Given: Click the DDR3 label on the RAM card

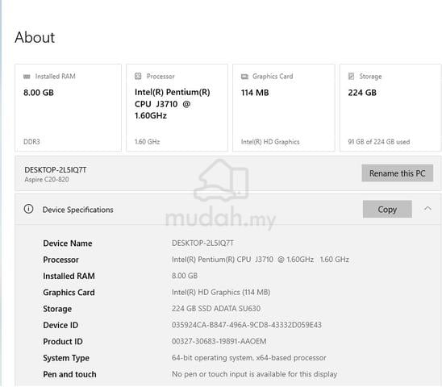Looking at the screenshot, I should (31, 141).
